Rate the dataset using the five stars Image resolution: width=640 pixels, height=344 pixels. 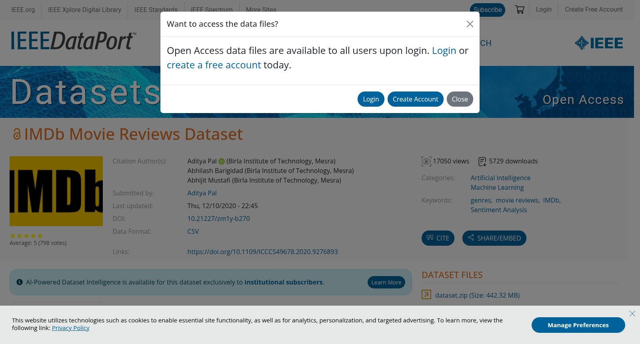coord(26,236)
